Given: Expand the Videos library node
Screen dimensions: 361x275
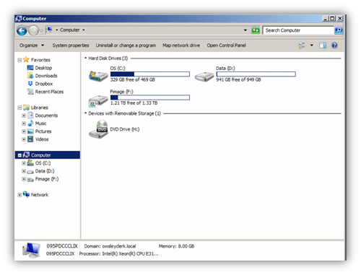Looking at the screenshot, I should tap(24, 139).
